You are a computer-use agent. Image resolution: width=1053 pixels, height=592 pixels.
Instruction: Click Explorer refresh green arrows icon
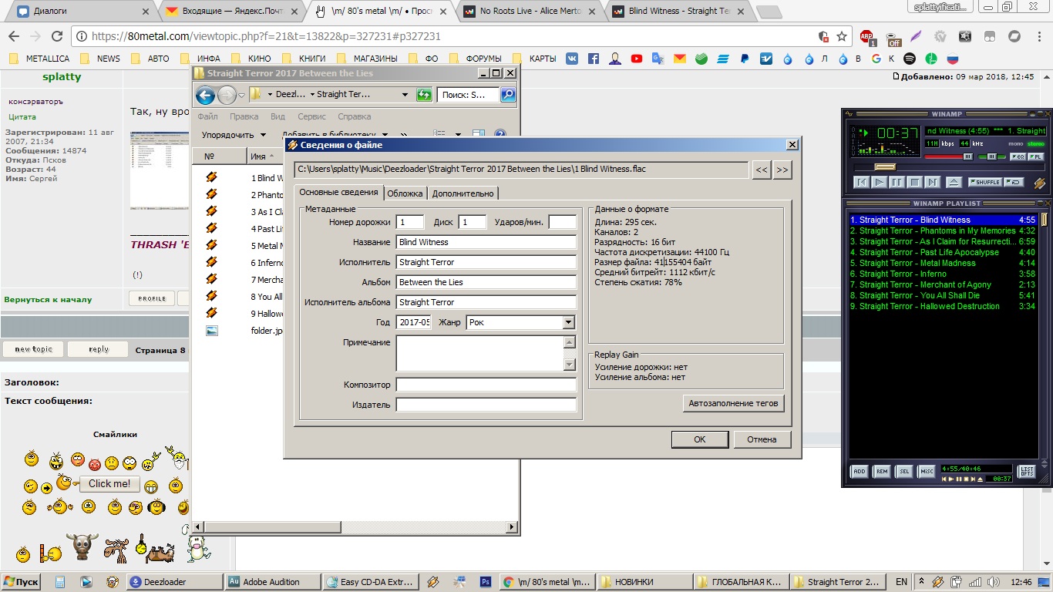[x=424, y=95]
